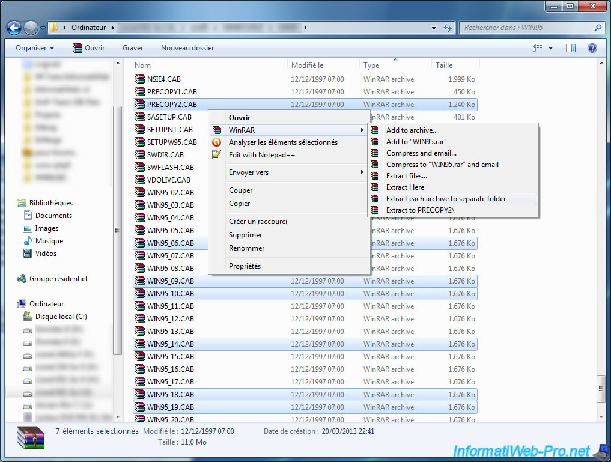Choose Renommer from the context menu

point(247,248)
